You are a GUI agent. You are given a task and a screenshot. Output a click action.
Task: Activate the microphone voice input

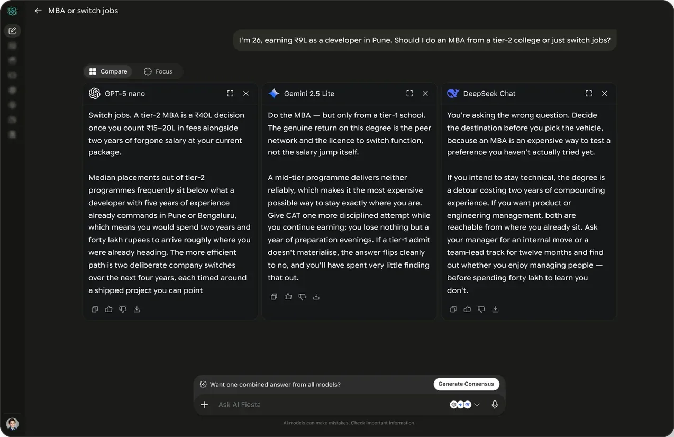495,405
